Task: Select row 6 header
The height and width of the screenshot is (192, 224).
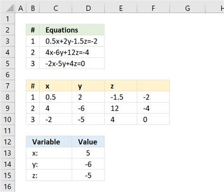Action: point(8,75)
